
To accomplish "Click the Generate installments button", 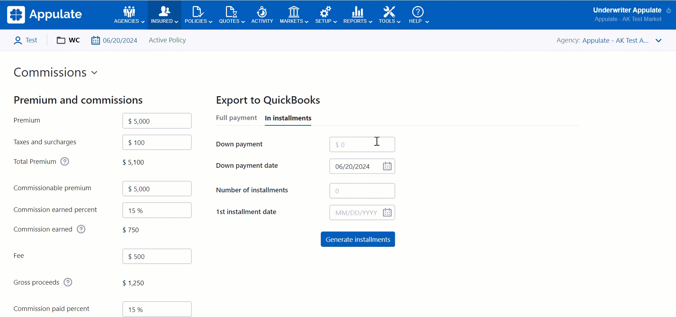I will (358, 239).
